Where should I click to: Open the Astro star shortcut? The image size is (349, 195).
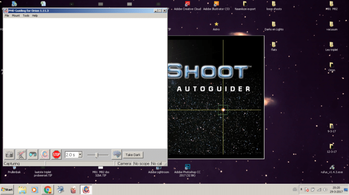coord(216,26)
